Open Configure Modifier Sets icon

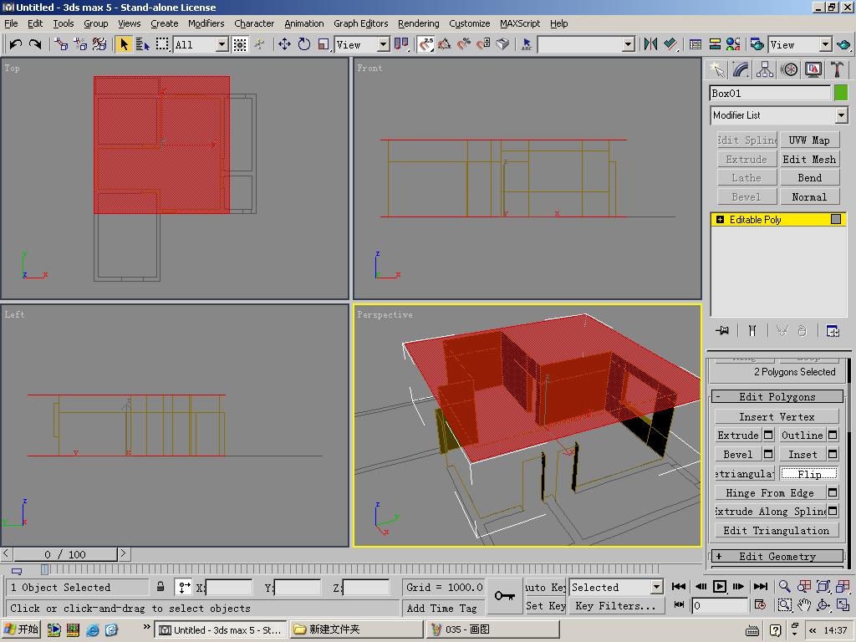[833, 330]
